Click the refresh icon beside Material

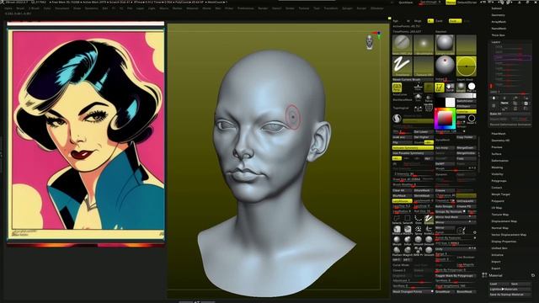click(x=533, y=275)
